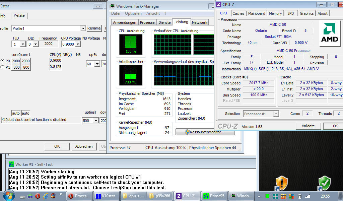Open the DID dropdown in K10stat
Screen dimensions: 343x201
point(36,44)
